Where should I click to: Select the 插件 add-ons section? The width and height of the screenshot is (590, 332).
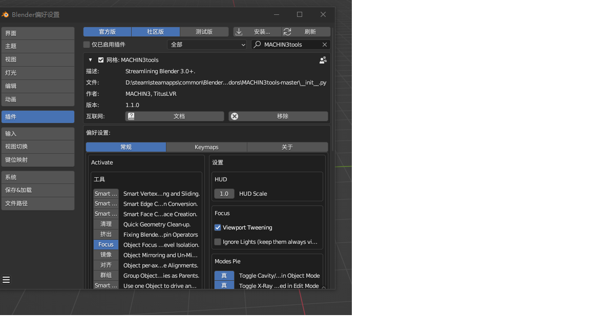click(37, 117)
